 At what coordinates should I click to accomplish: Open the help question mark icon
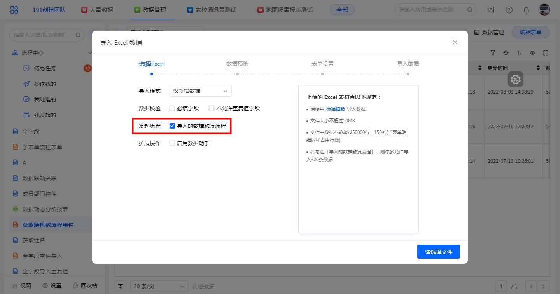(509, 10)
